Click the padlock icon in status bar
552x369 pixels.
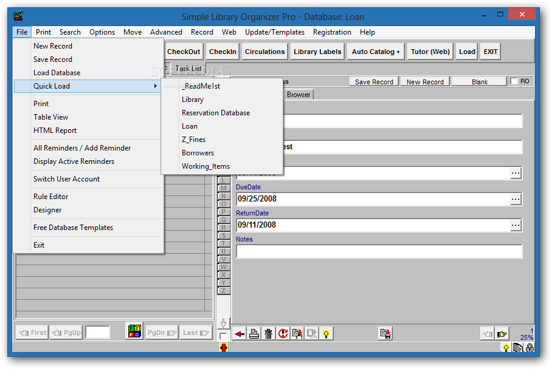tap(530, 348)
